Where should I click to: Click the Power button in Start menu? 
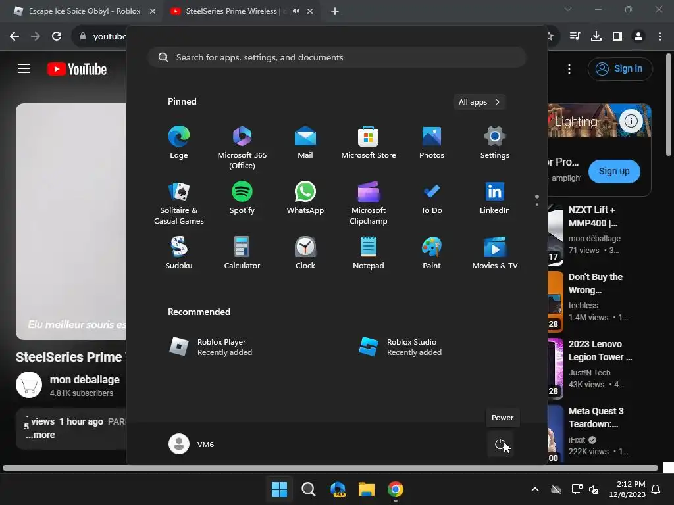click(x=500, y=444)
